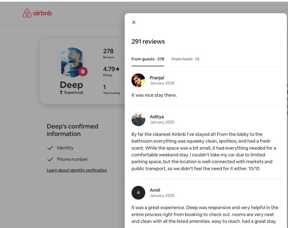This screenshot has height=228, width=288.
Task: Click reviewer name Aditya
Action: 157,117
